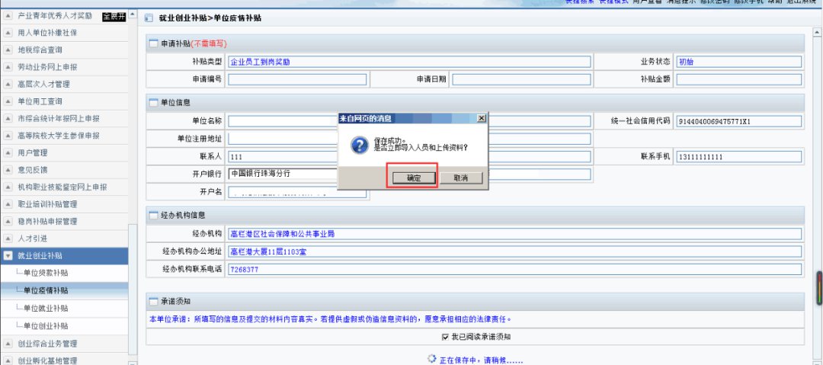
Task: Click the sidebar vertical scrollbar track
Action: (x=133, y=152)
